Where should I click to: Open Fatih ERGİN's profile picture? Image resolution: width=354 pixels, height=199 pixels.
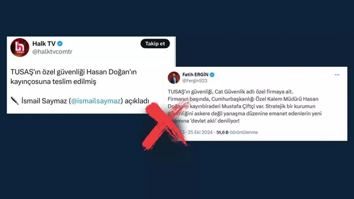click(174, 78)
